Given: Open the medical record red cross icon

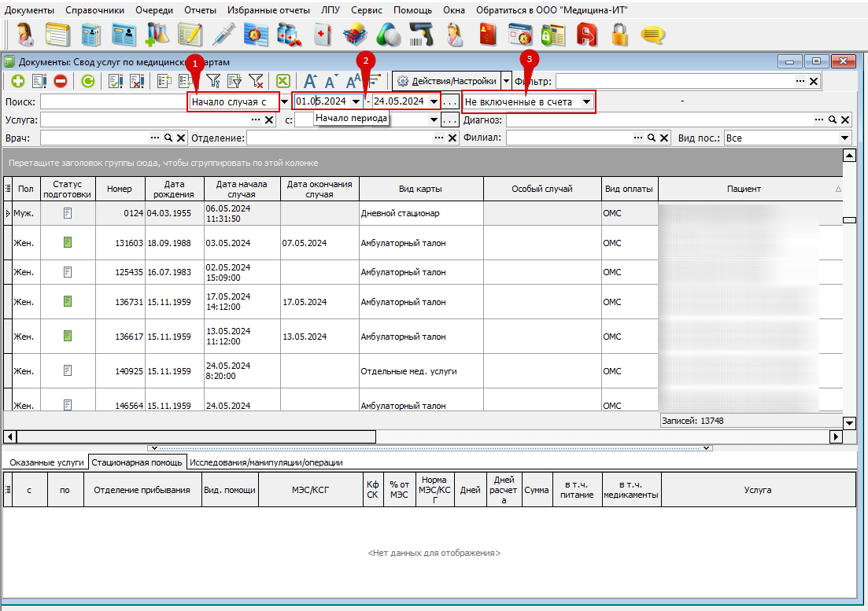Looking at the screenshot, I should [x=323, y=35].
